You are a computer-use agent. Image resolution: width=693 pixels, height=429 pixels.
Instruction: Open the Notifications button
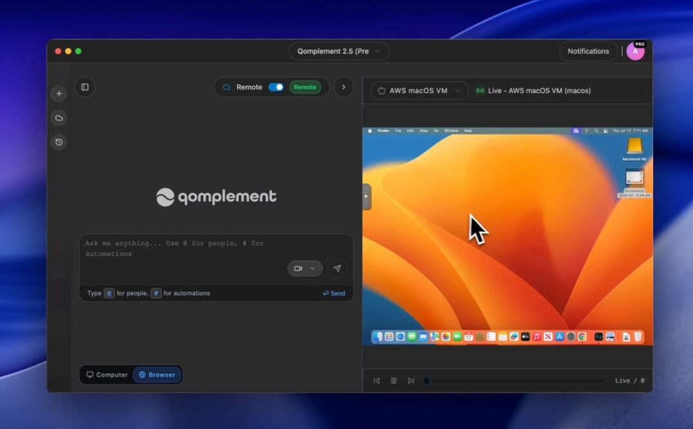(588, 52)
